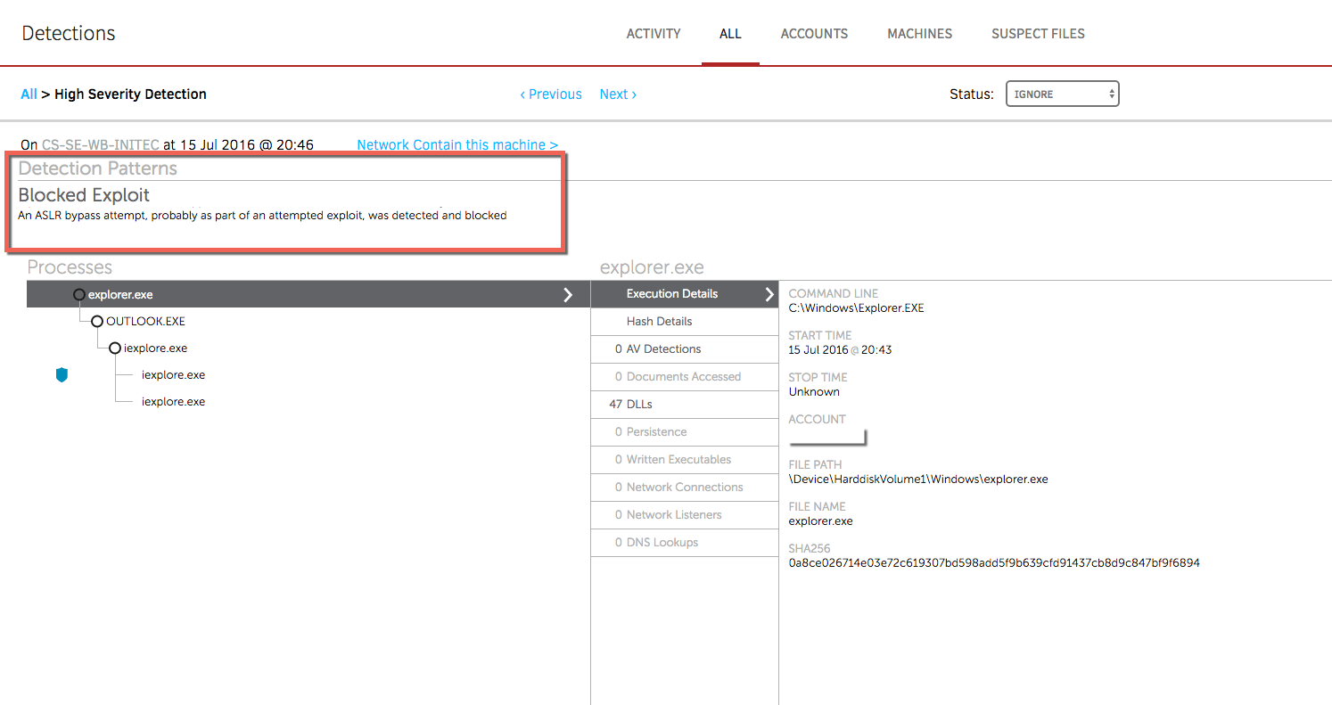Image resolution: width=1332 pixels, height=705 pixels.
Task: Go to the Next detection
Action: click(618, 94)
